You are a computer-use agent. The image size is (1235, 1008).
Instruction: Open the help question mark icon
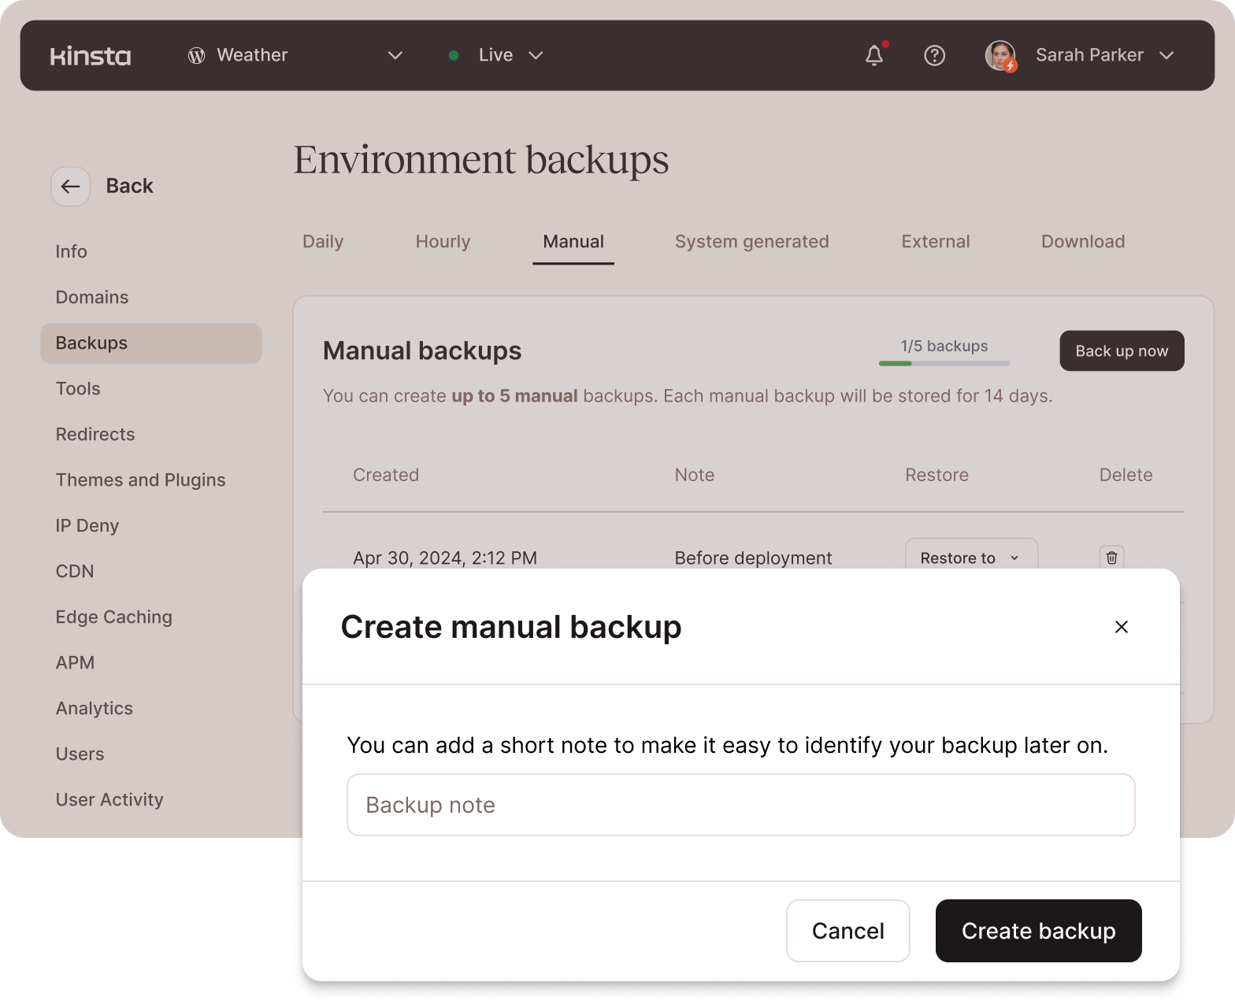[934, 55]
